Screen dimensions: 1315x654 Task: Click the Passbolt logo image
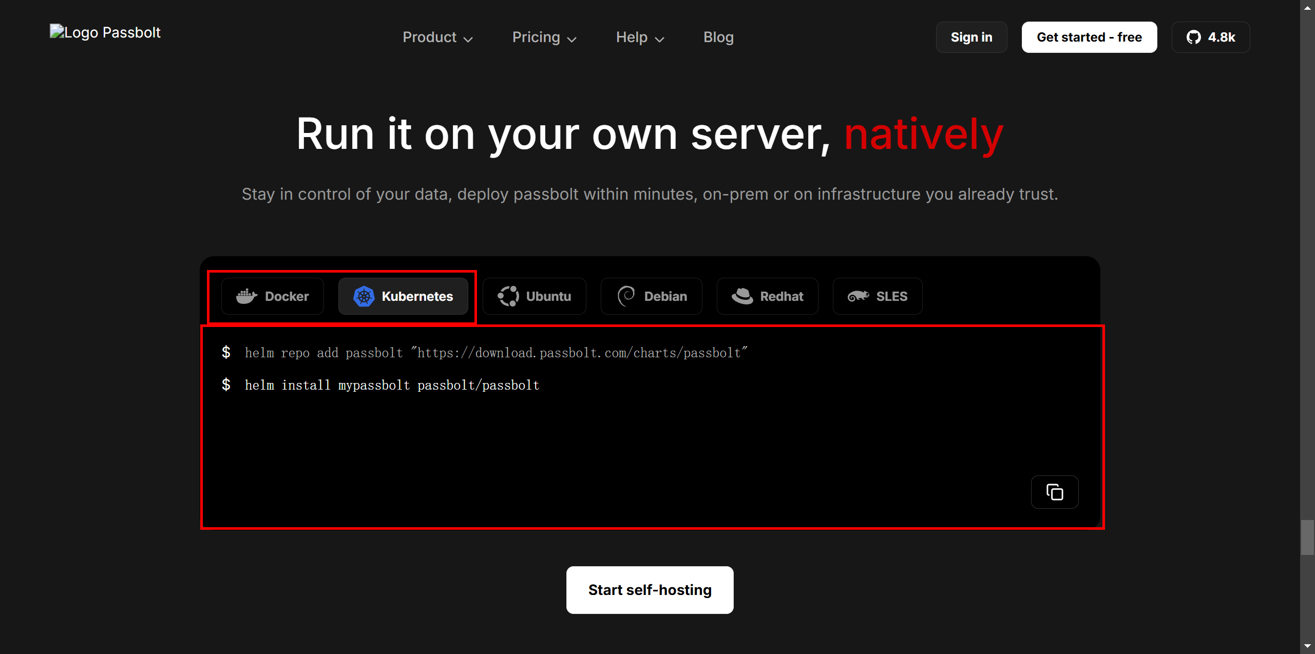pos(105,32)
